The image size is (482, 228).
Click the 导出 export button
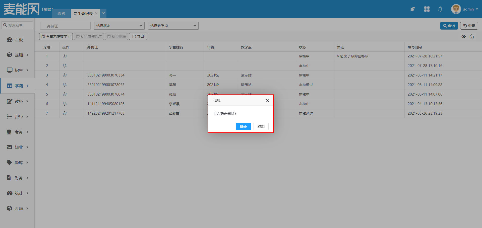[x=138, y=37]
